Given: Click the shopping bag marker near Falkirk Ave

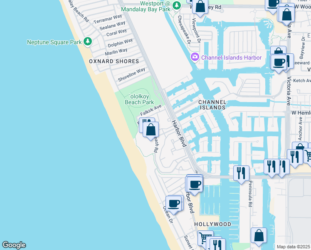Looking at the screenshot, I should click(x=151, y=129).
